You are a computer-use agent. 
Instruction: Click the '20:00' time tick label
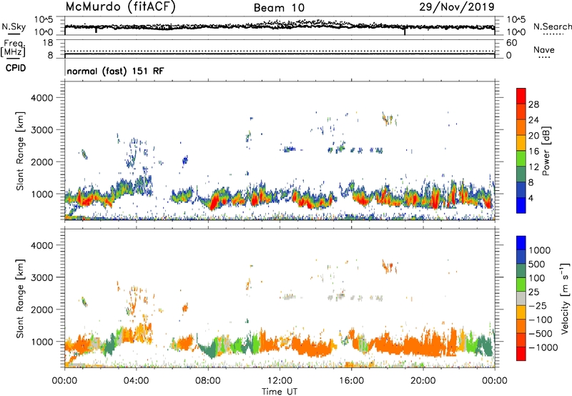423,381
